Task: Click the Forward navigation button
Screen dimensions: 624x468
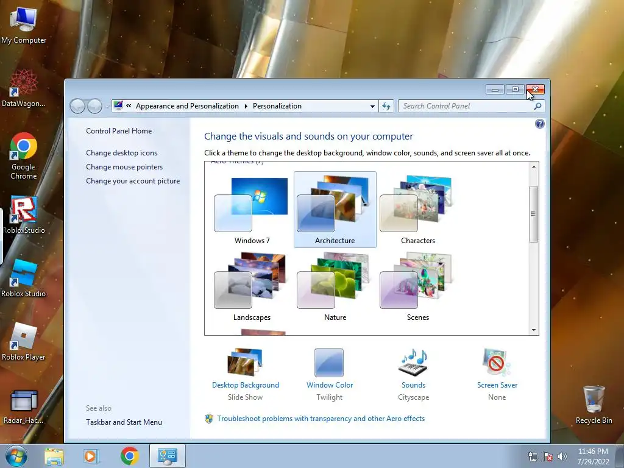Action: pos(94,106)
